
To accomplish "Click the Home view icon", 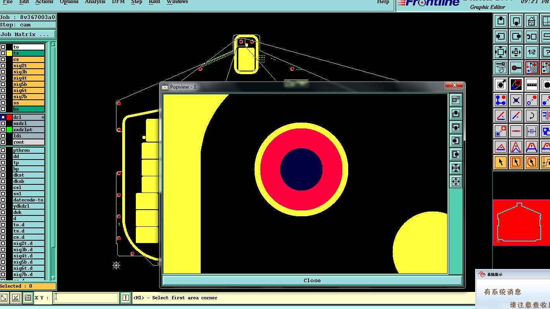I will pos(532,21).
